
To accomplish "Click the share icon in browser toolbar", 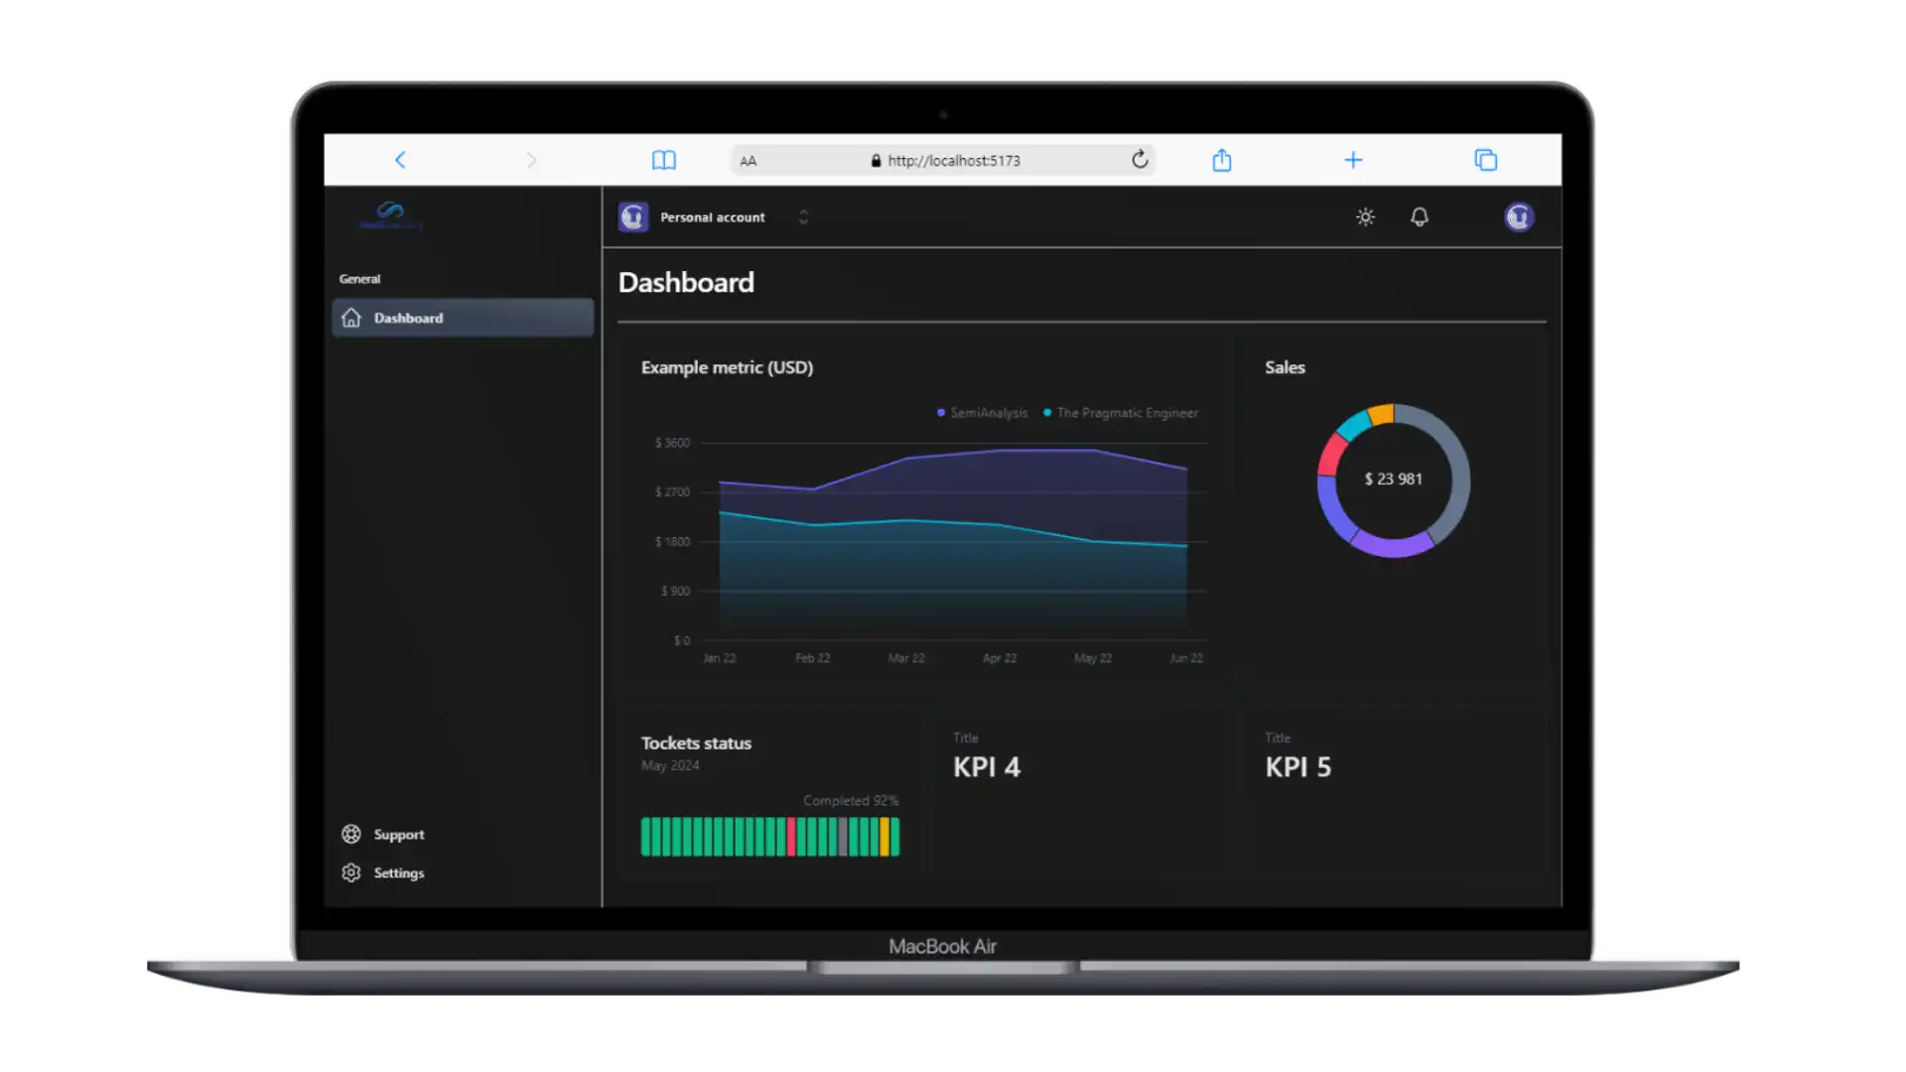I will point(1221,160).
